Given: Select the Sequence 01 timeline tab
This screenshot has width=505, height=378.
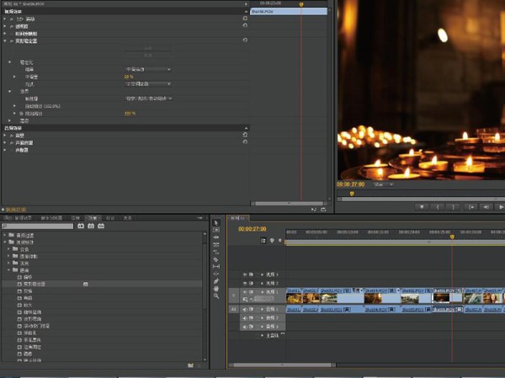Looking at the screenshot, I should pyautogui.click(x=238, y=218).
